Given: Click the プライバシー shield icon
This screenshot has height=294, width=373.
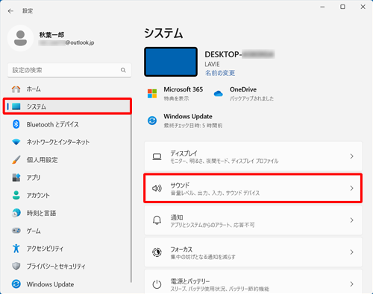Looking at the screenshot, I should [16, 266].
